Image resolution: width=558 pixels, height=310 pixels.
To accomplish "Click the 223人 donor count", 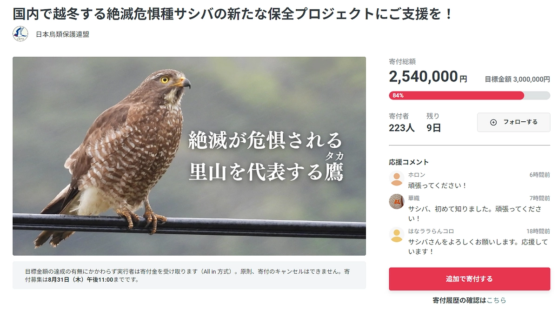I will 401,128.
